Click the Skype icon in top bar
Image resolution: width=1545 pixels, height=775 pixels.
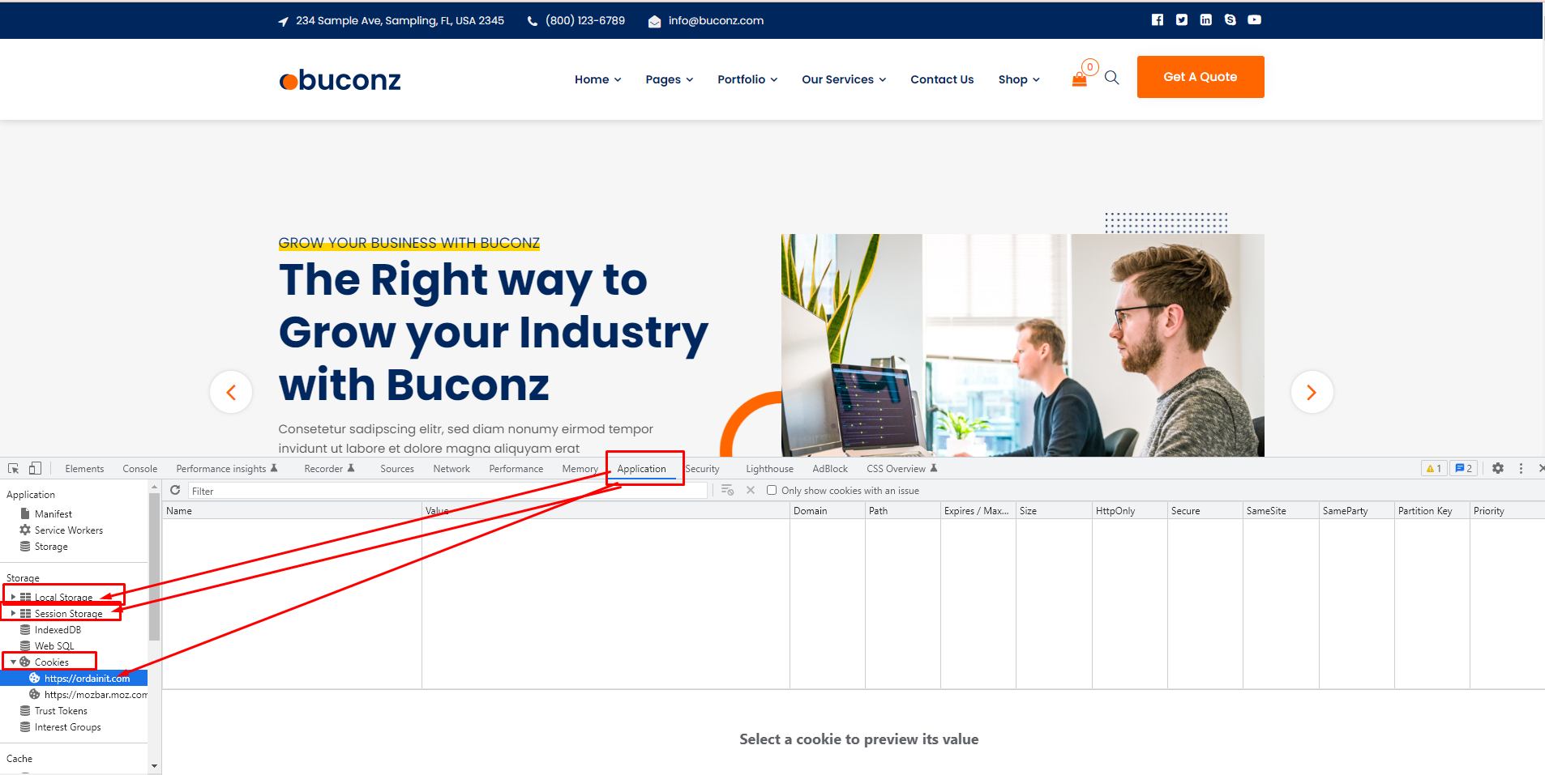tap(1230, 20)
